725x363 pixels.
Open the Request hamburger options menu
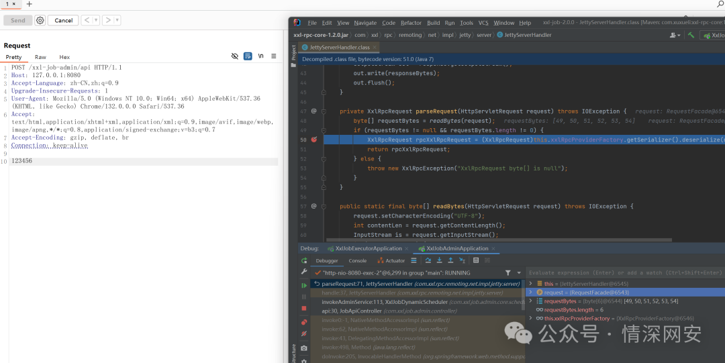pos(274,56)
